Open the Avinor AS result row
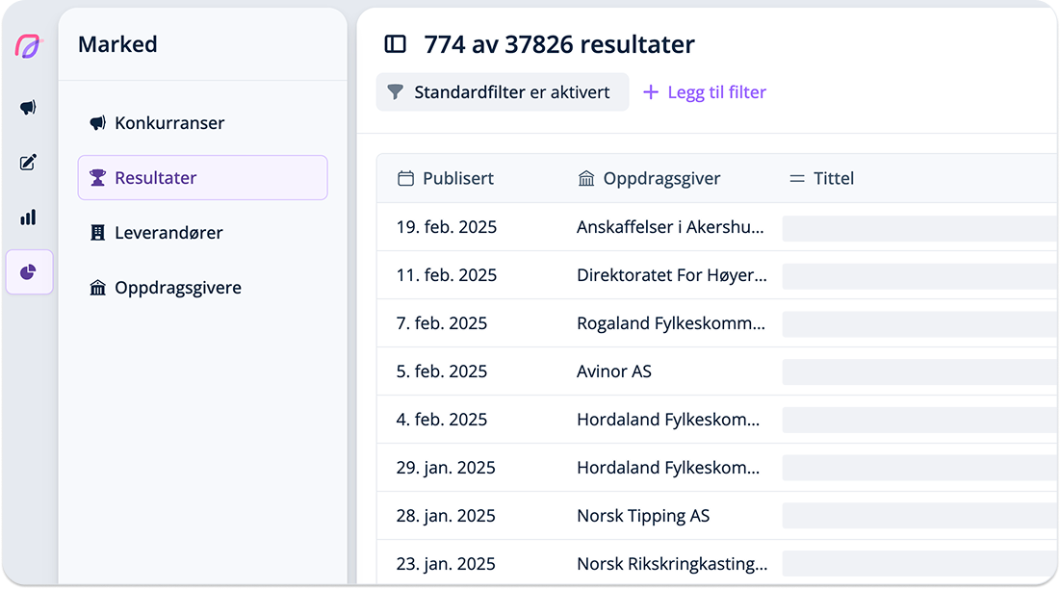The height and width of the screenshot is (589, 1060). (x=614, y=371)
